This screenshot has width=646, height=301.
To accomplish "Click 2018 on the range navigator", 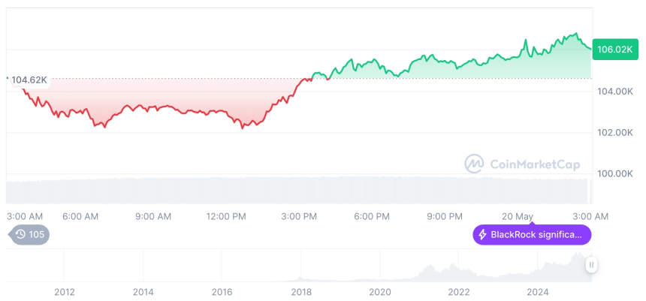I will click(x=301, y=292).
